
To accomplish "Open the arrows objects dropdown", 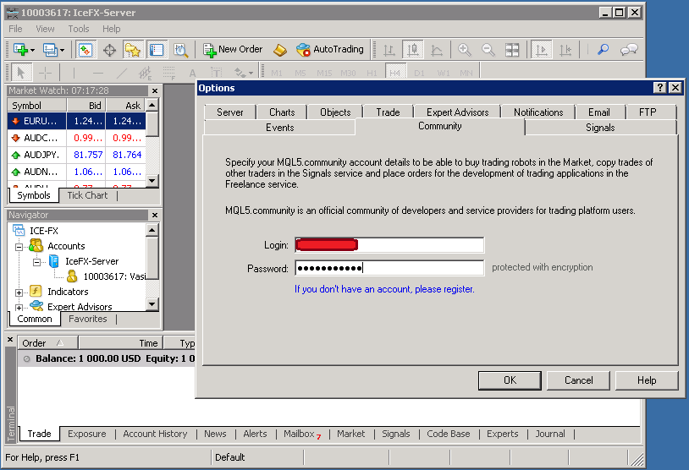I will pyautogui.click(x=251, y=73).
